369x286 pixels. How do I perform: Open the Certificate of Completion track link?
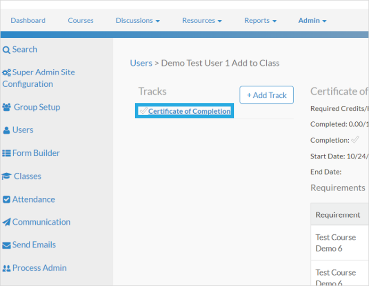click(x=189, y=111)
